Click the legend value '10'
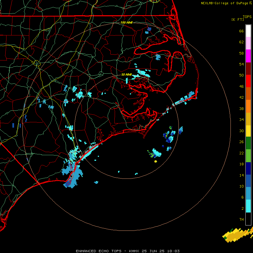This screenshot has width=253, height=253. point(241,186)
